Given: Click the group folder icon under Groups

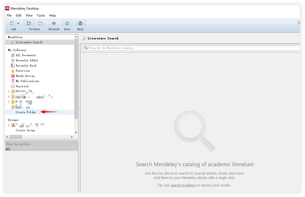Looking at the screenshot, I should tap(13, 125).
